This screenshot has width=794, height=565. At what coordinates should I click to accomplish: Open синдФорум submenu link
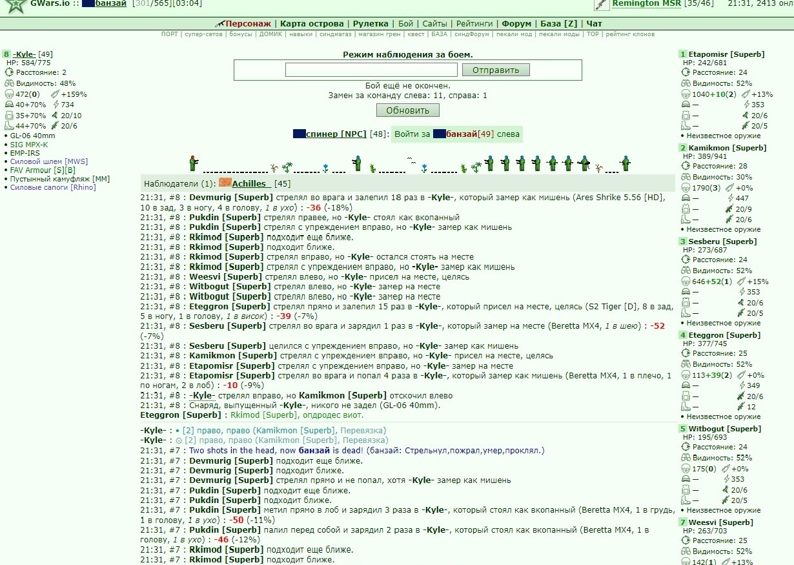(x=471, y=34)
